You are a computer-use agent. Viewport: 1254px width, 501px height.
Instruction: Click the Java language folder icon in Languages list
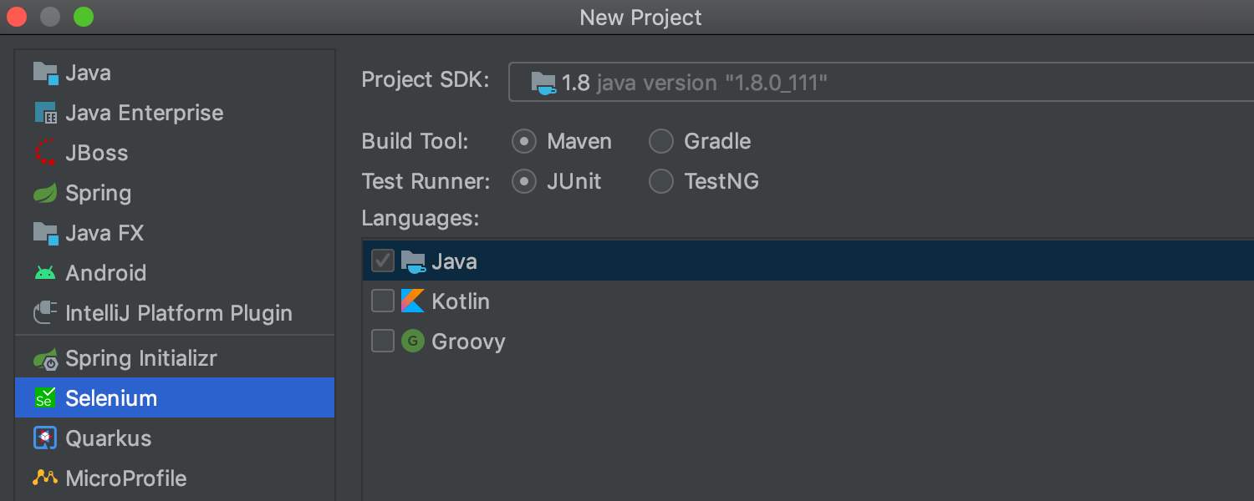pyautogui.click(x=413, y=261)
